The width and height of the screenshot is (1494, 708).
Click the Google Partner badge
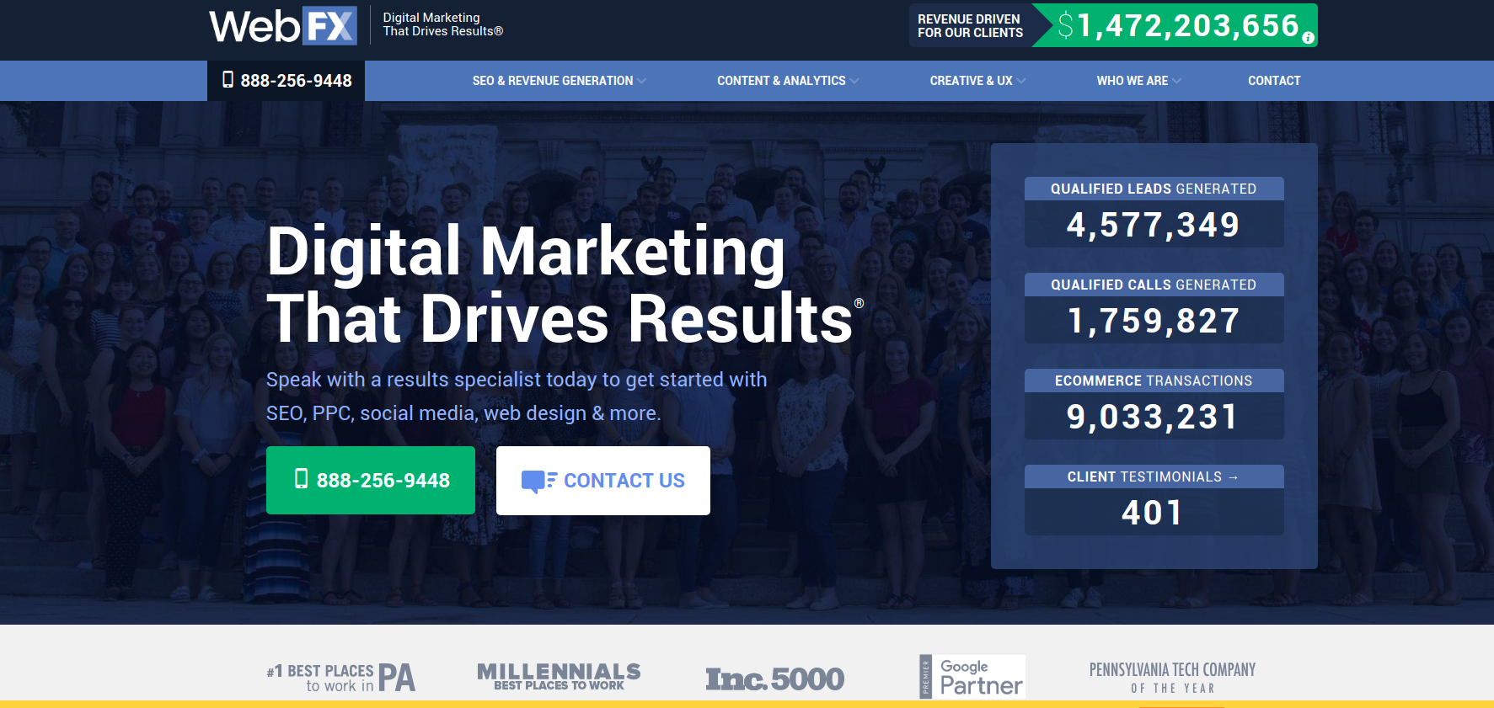(972, 677)
